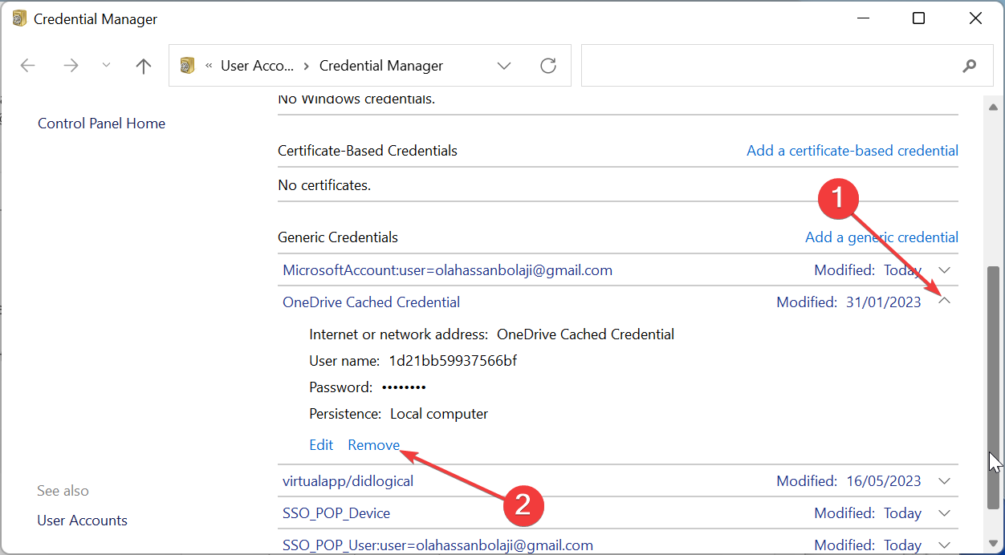Open the address bar history dropdown
The height and width of the screenshot is (555, 1005).
pyautogui.click(x=504, y=66)
